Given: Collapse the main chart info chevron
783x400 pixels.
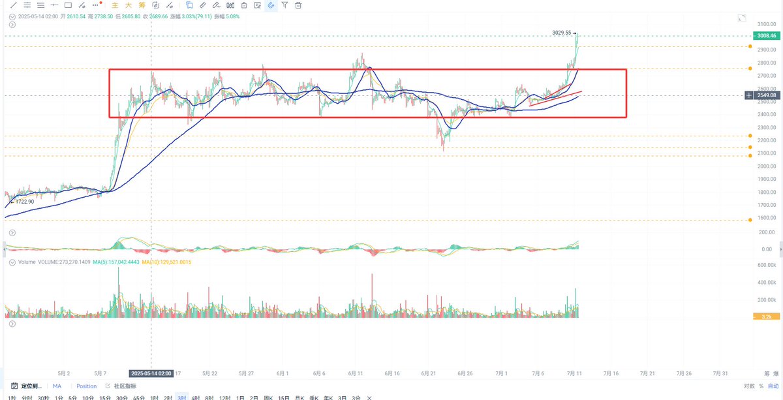Looking at the screenshot, I should click(12, 16).
